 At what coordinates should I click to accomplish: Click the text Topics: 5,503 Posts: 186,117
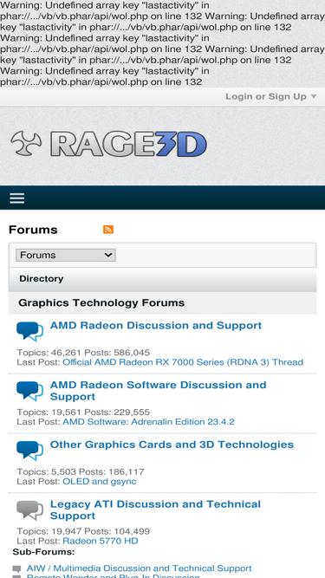(81, 471)
